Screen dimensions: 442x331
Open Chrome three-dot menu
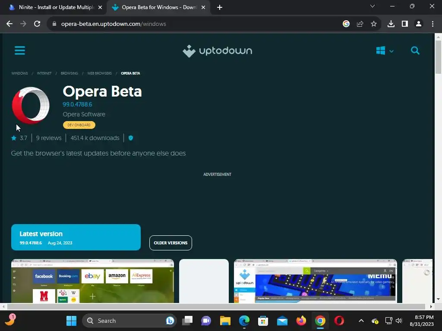tap(433, 24)
